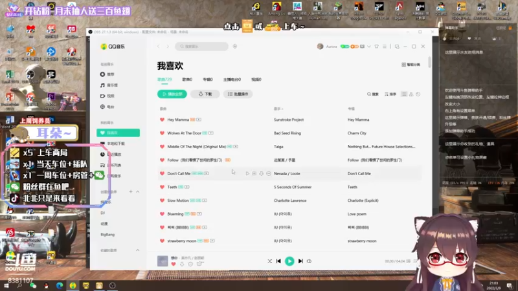The height and width of the screenshot is (291, 518).
Task: Expand the account dropdown arrow near Aurora
Action: coord(368,47)
